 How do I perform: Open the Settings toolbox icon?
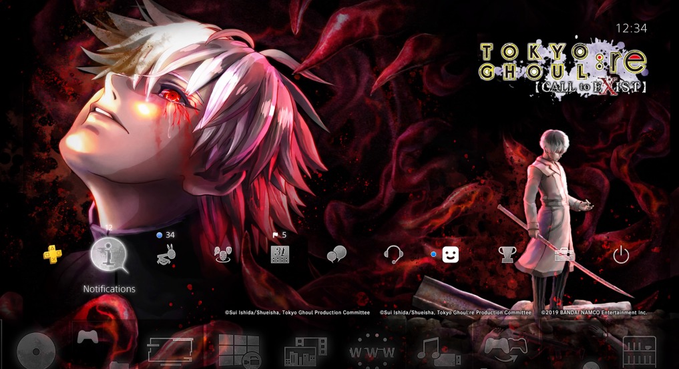pyautogui.click(x=564, y=254)
